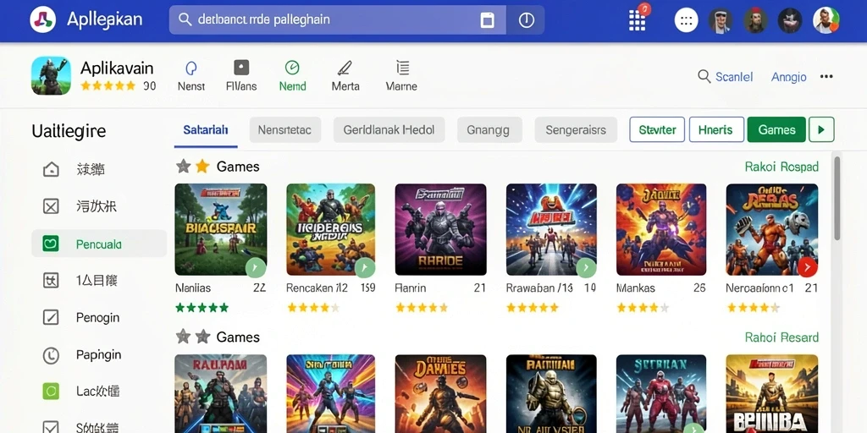The height and width of the screenshot is (433, 867).
Task: Click the star rating under Rencaken
Action: pyautogui.click(x=313, y=308)
